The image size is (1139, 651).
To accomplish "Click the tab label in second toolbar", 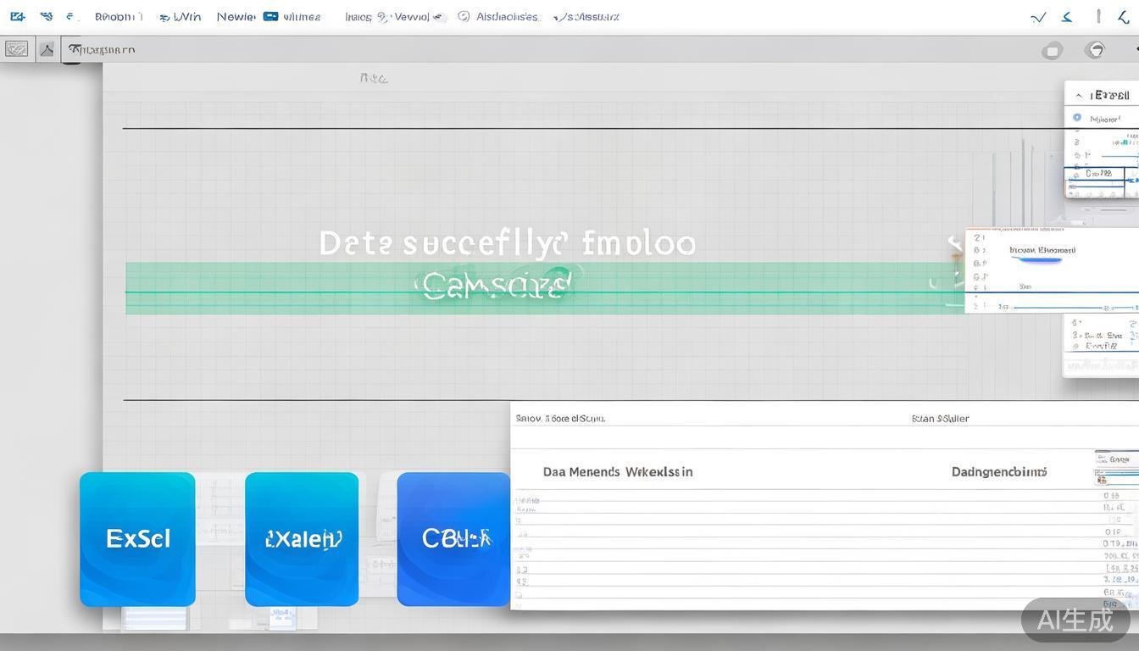I will tap(102, 49).
